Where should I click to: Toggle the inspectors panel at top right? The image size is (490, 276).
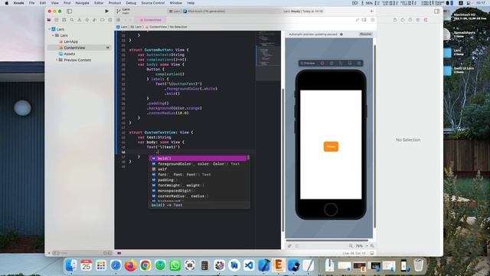(x=436, y=11)
